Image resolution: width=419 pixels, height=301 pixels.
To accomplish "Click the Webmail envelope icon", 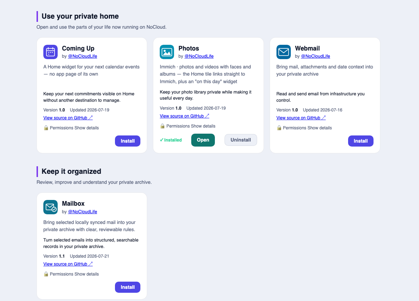I will pyautogui.click(x=284, y=52).
